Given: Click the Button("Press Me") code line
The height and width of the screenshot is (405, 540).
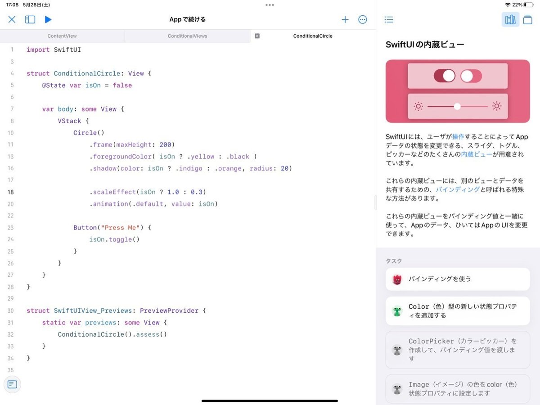Looking at the screenshot, I should pyautogui.click(x=112, y=228).
